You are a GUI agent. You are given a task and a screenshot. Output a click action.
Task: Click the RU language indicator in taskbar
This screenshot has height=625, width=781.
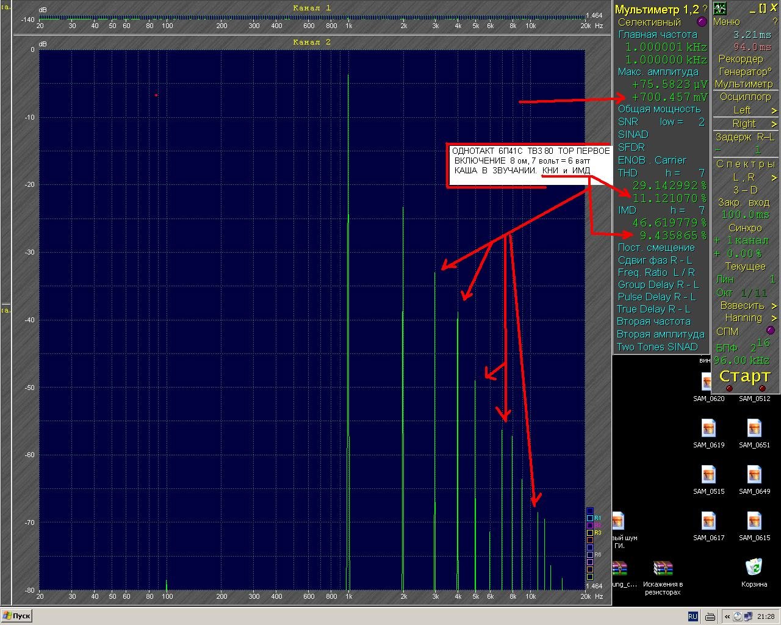click(693, 616)
